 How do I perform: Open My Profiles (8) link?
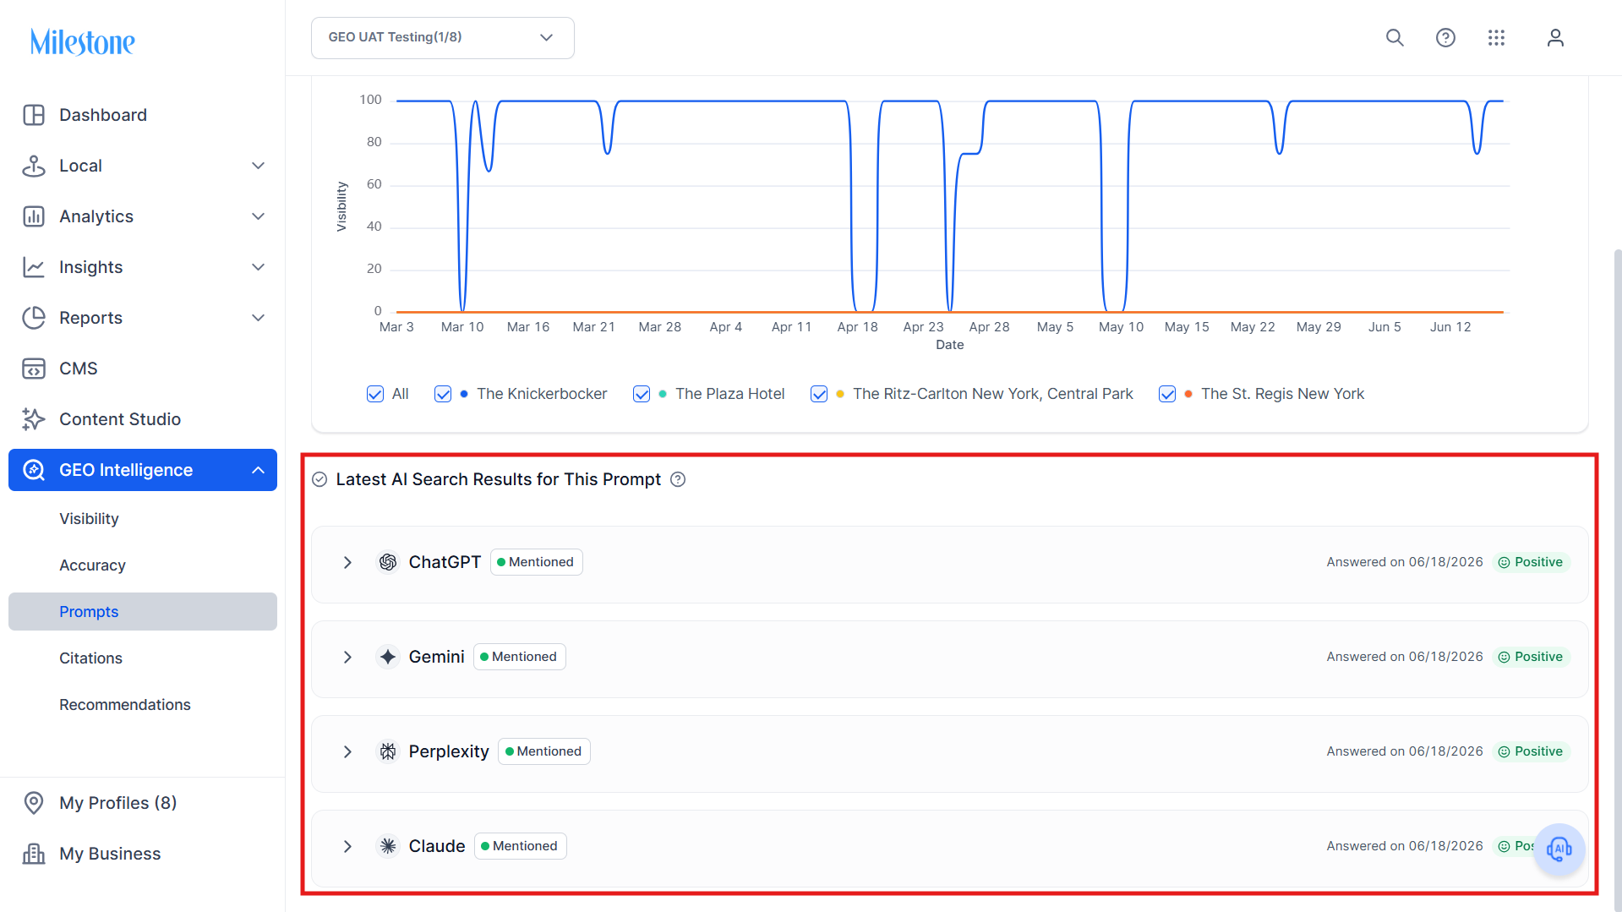point(118,803)
